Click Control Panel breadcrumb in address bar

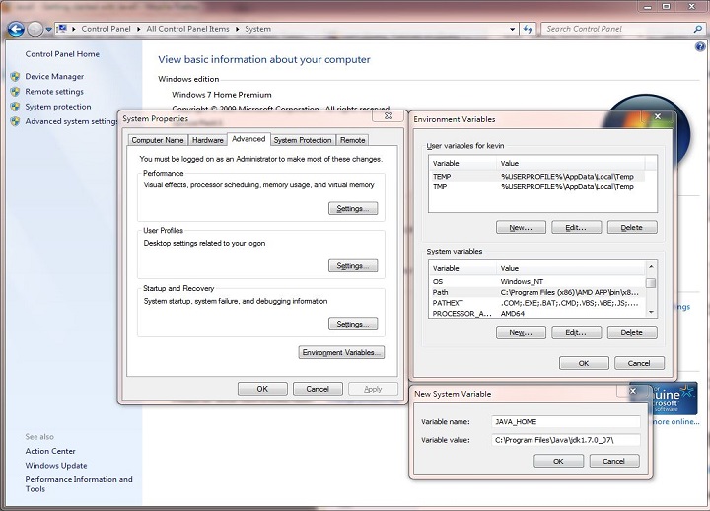[106, 29]
